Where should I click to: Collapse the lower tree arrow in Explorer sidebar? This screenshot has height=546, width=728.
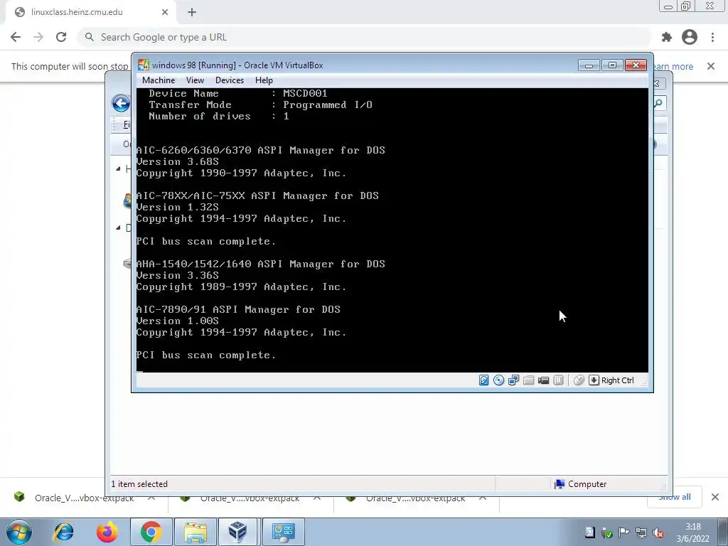click(118, 227)
